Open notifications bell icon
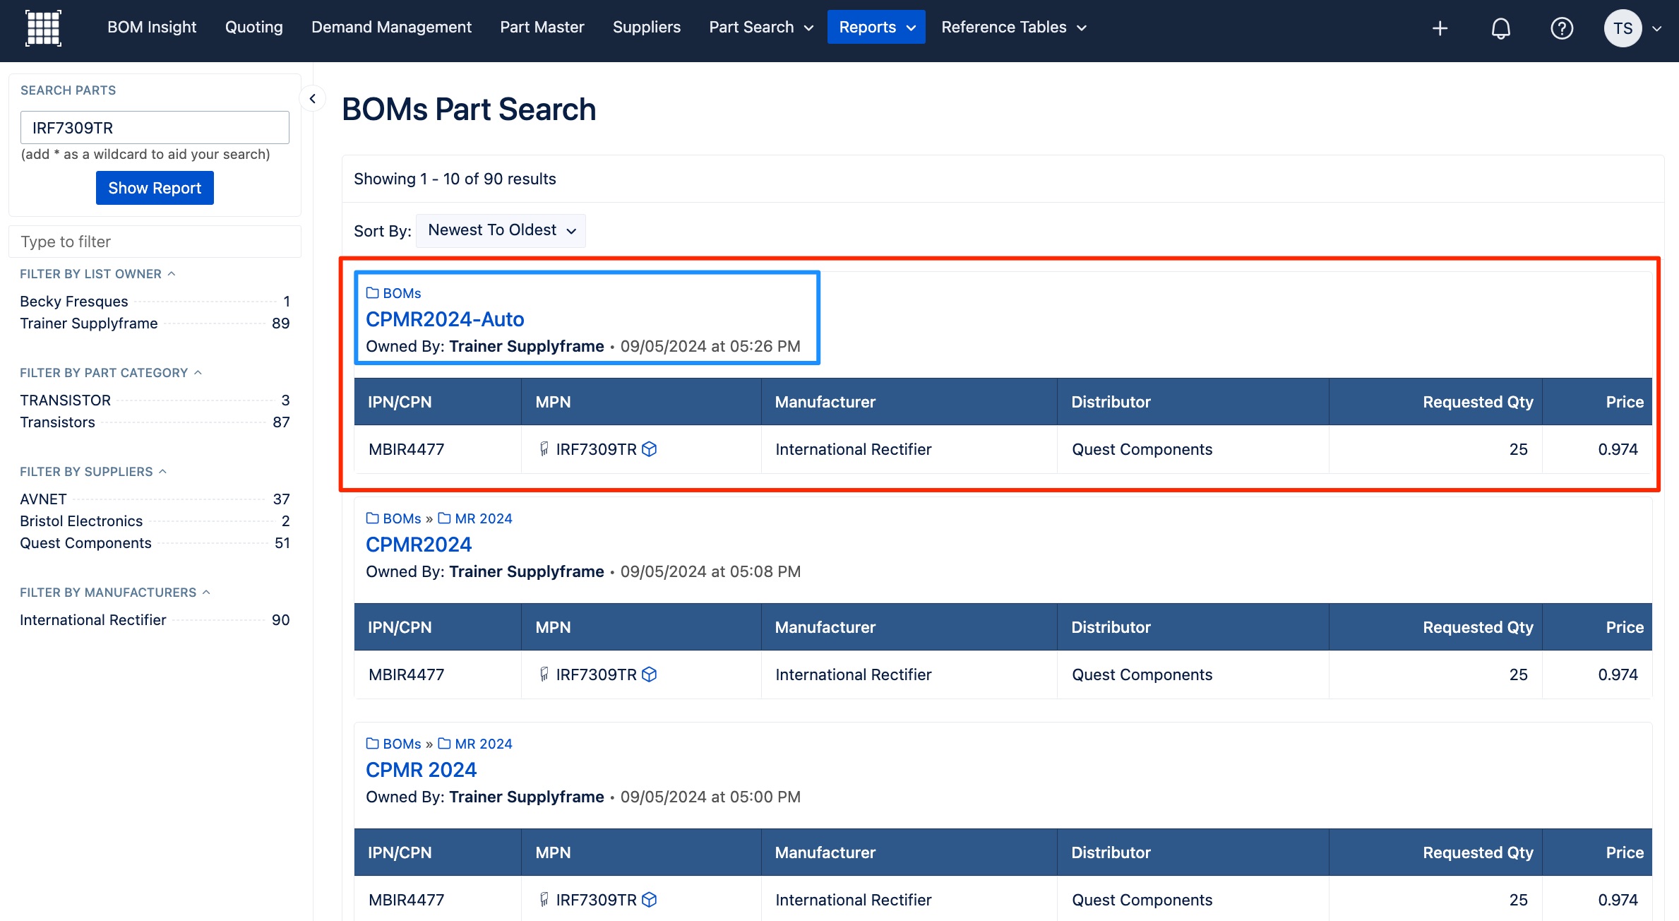The height and width of the screenshot is (921, 1679). 1500,28
